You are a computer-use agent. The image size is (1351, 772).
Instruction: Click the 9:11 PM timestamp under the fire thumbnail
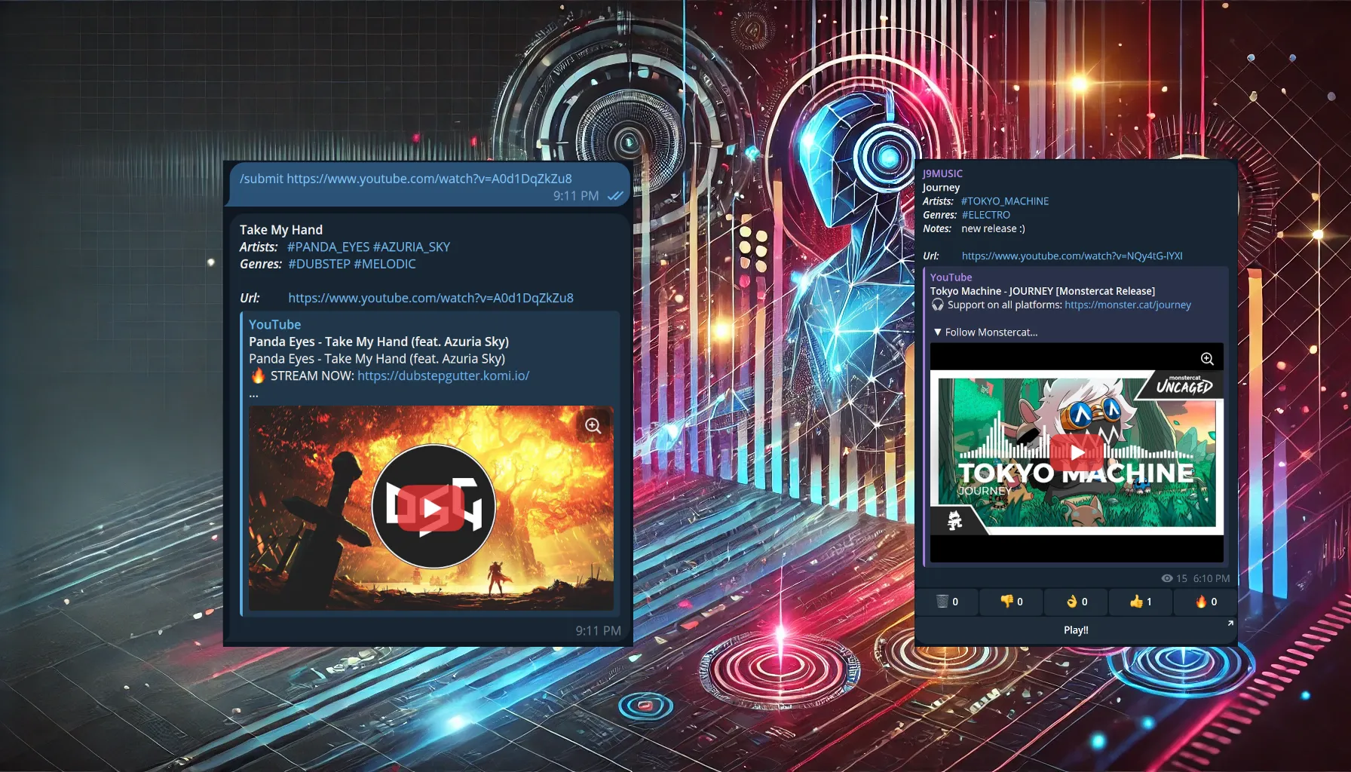click(x=599, y=630)
